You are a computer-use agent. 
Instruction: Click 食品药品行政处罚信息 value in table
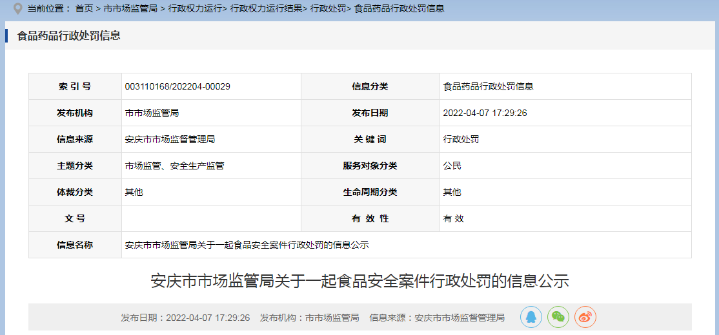[x=488, y=86]
